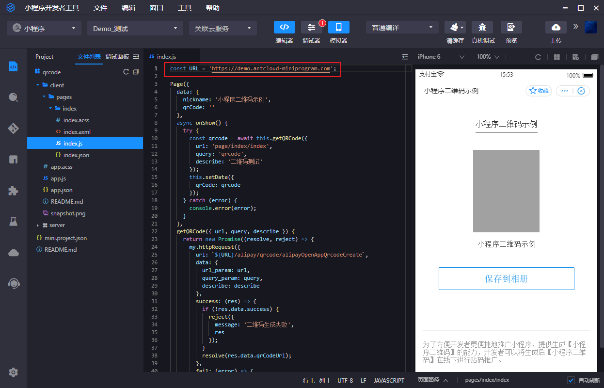Reload the simulator with the refresh icon
Viewport: 604px width, 388px height.
click(538, 57)
